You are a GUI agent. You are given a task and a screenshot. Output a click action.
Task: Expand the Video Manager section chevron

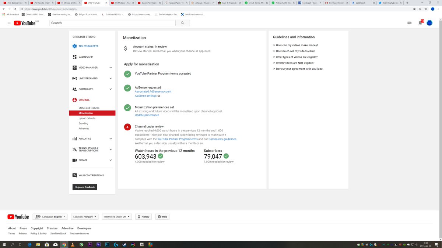[x=110, y=68]
